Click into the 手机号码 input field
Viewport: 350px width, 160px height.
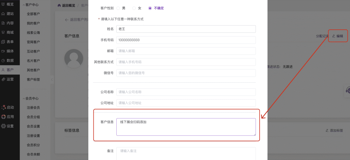[x=186, y=40]
